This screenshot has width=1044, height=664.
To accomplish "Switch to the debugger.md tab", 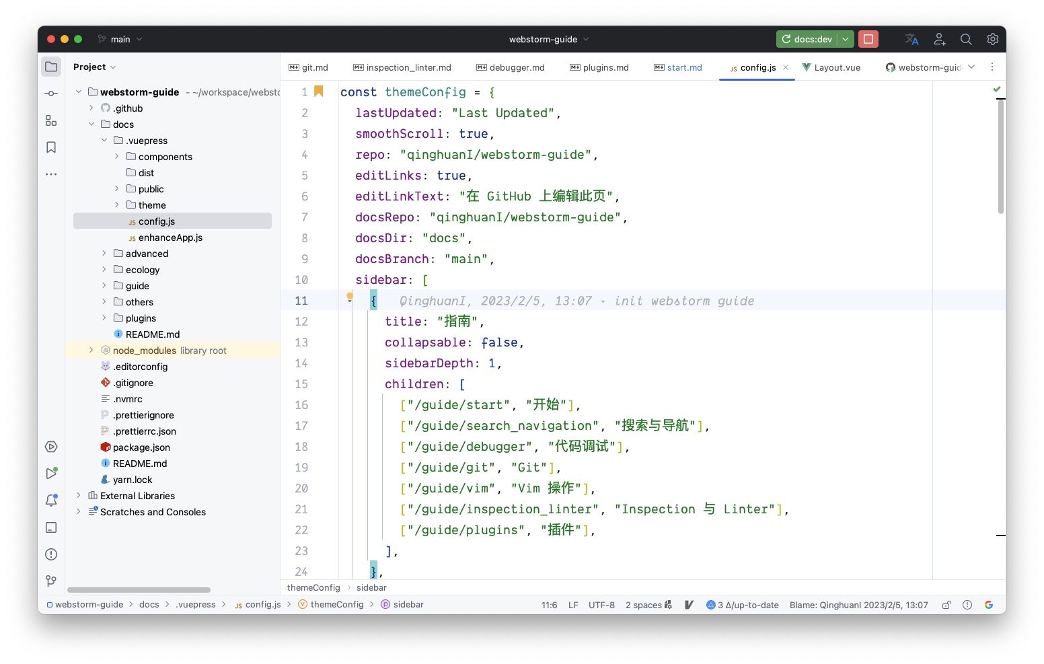I will pyautogui.click(x=511, y=67).
